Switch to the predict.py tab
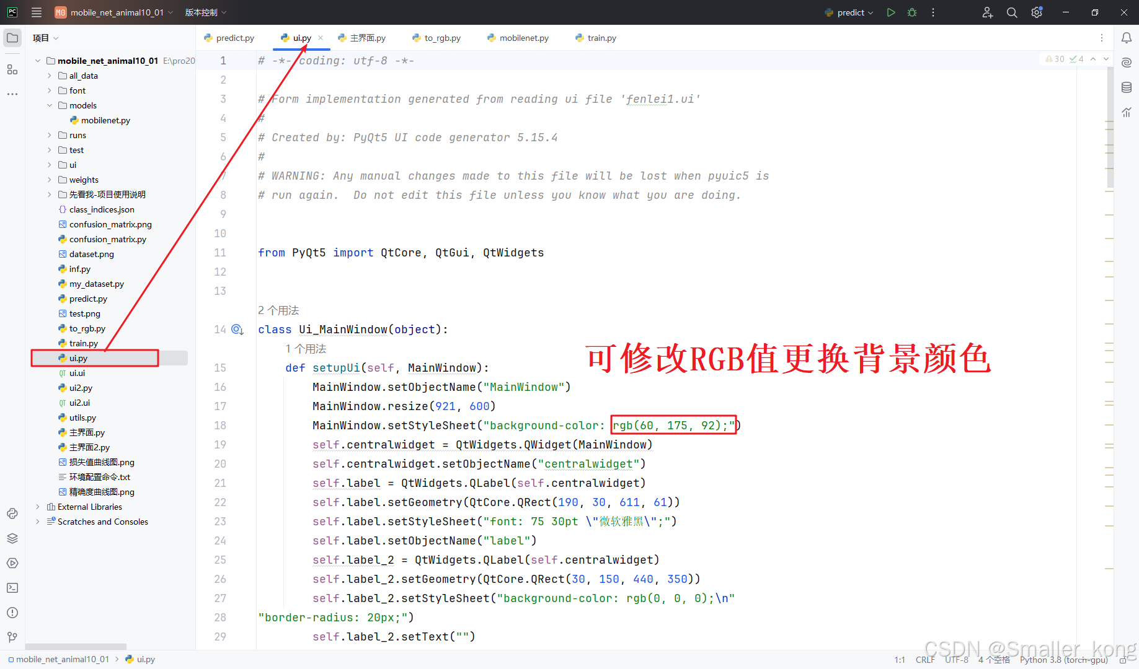The image size is (1139, 669). [229, 38]
